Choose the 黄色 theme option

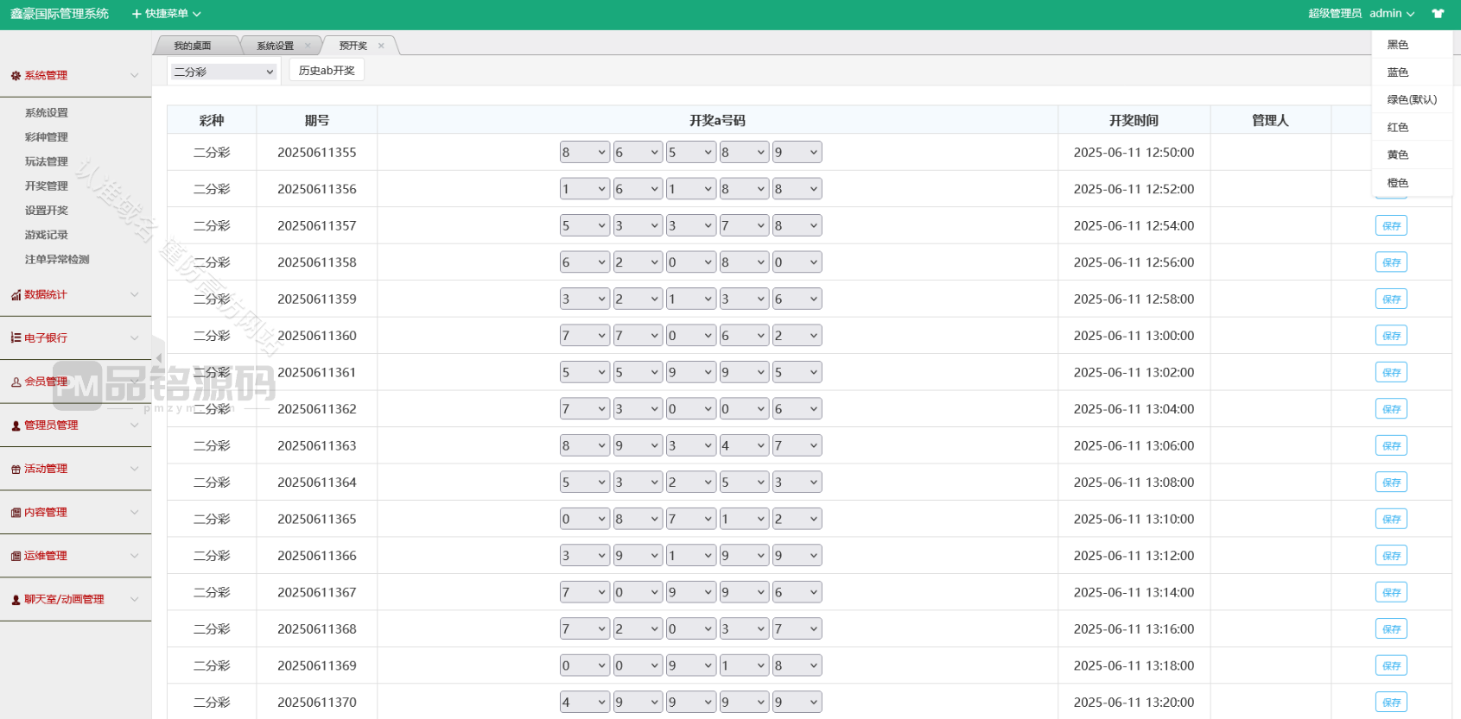1412,155
